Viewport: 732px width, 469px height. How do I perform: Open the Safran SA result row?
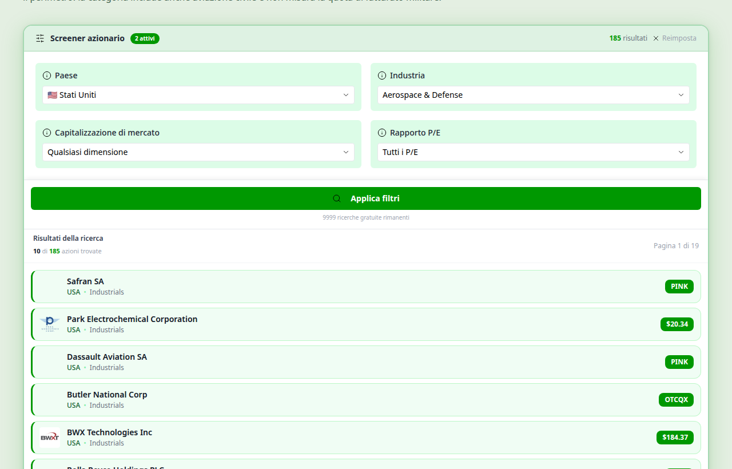(366, 287)
